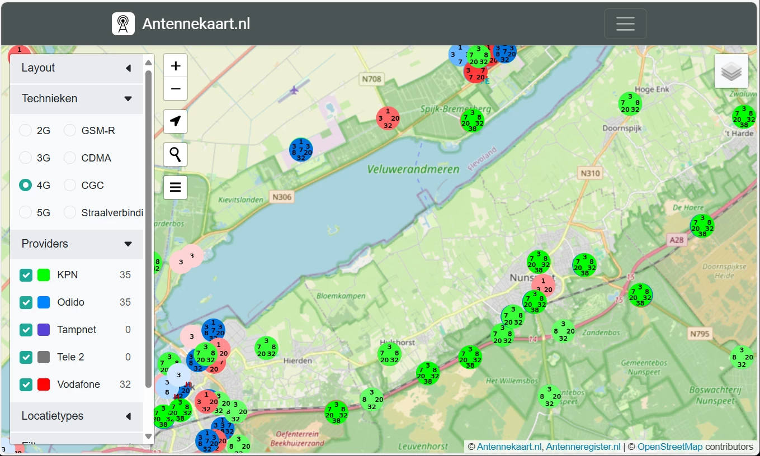Click the green marker near Het Willemsbos

[x=470, y=358]
